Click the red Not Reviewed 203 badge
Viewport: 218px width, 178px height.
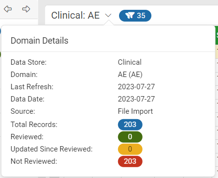click(x=130, y=161)
